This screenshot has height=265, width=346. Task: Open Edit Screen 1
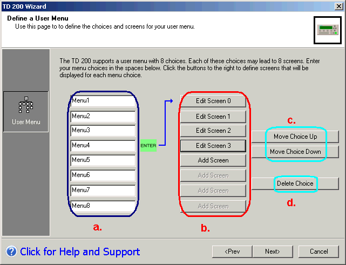(x=213, y=117)
